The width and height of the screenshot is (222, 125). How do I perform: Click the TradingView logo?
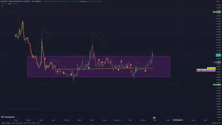pyautogui.click(x=8, y=117)
